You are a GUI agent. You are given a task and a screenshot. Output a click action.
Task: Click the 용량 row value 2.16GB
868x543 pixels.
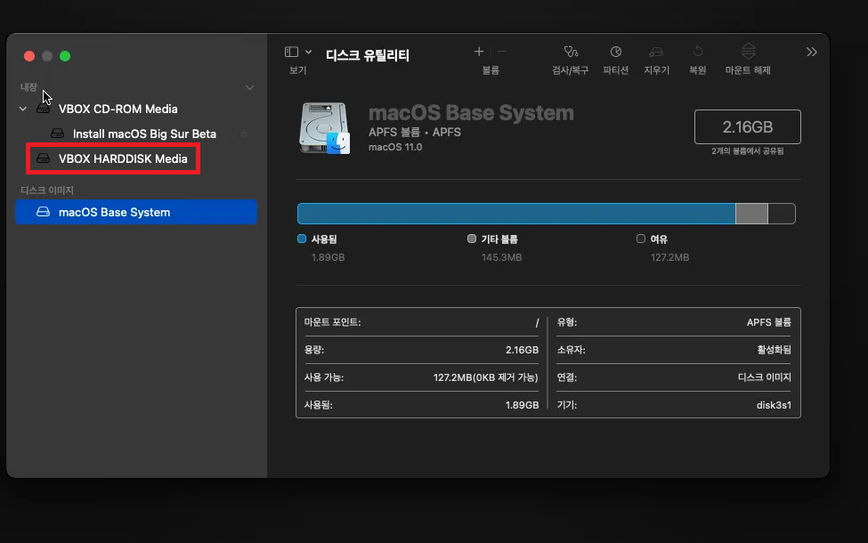[x=522, y=350]
